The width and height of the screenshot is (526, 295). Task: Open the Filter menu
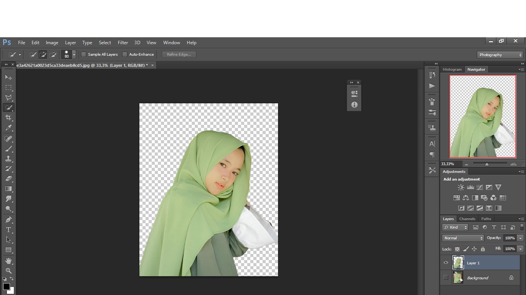(123, 43)
